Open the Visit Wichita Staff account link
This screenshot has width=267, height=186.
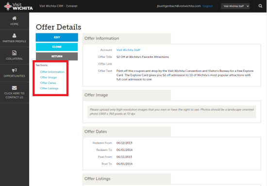(128, 50)
